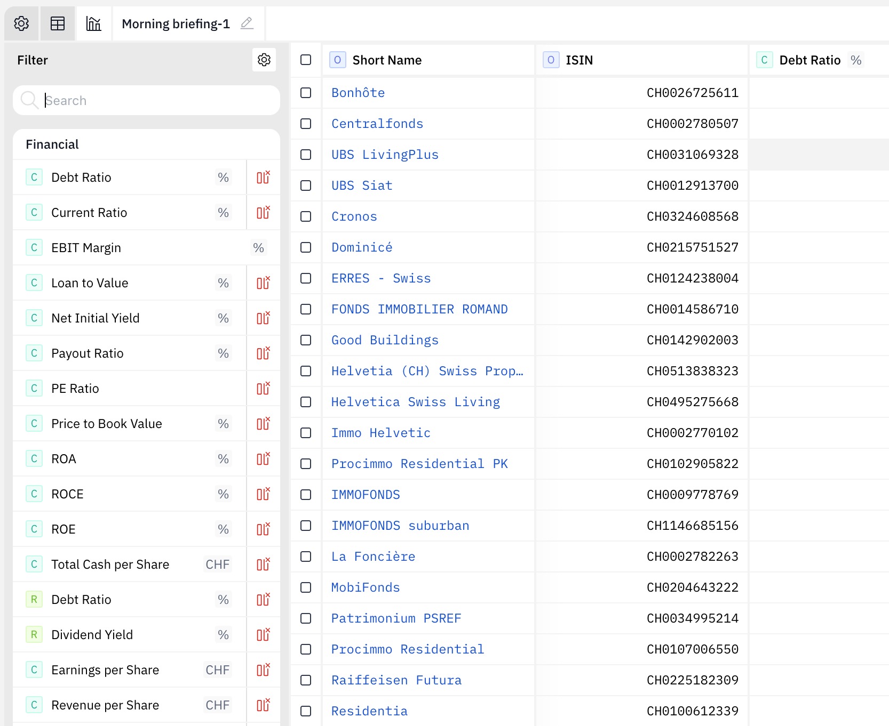889x726 pixels.
Task: Open the Raiffeisen Futura link
Action: 396,680
